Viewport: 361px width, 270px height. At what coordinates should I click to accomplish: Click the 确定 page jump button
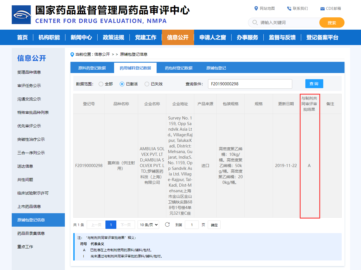pyautogui.click(x=214, y=225)
